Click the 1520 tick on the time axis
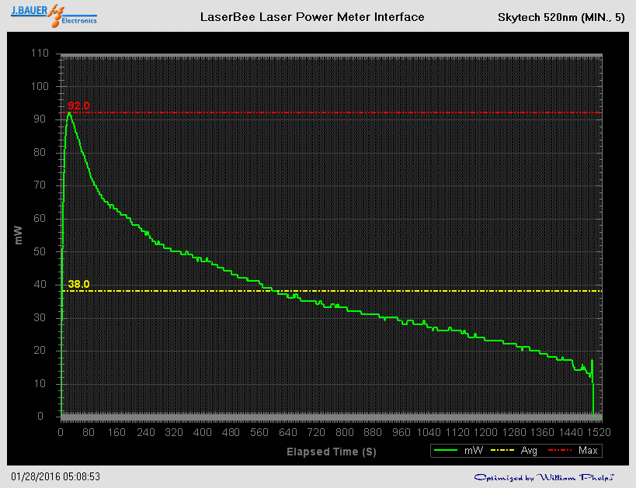636x488 pixels. pos(599,432)
